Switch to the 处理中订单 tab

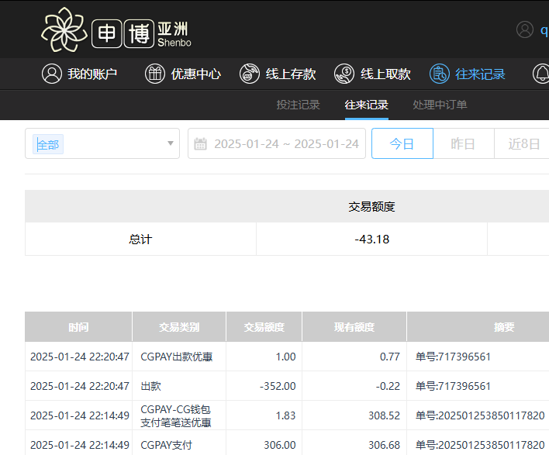pos(440,105)
